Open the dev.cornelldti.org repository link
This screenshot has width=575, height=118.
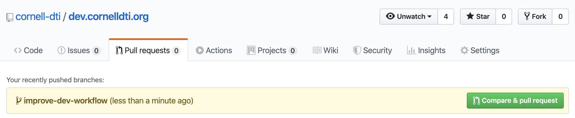(x=109, y=17)
